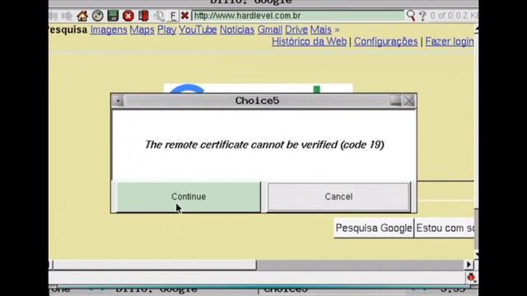The image size is (527, 296).
Task: Click the Pesquisa Google button
Action: 374,229
